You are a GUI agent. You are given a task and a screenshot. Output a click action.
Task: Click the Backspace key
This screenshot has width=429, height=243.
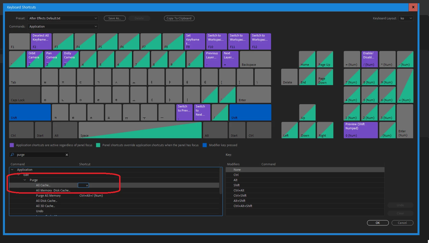tap(255, 59)
